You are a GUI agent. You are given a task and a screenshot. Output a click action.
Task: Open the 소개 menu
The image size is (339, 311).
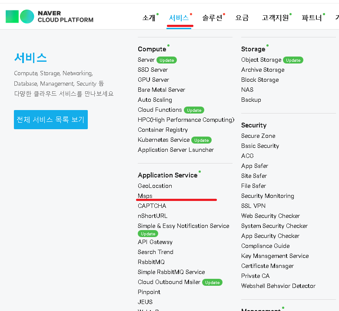[x=149, y=18]
